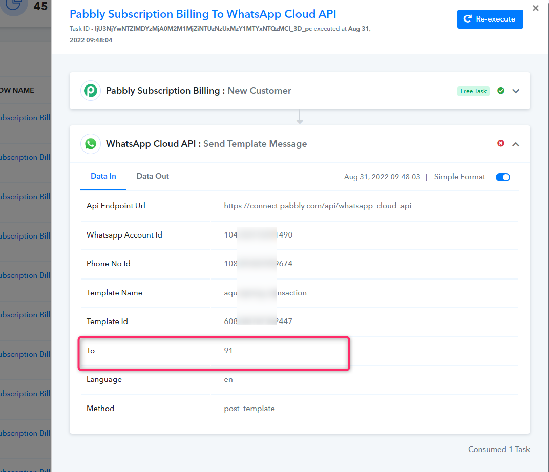
Task: Switch to the Data Out tab
Action: point(153,176)
